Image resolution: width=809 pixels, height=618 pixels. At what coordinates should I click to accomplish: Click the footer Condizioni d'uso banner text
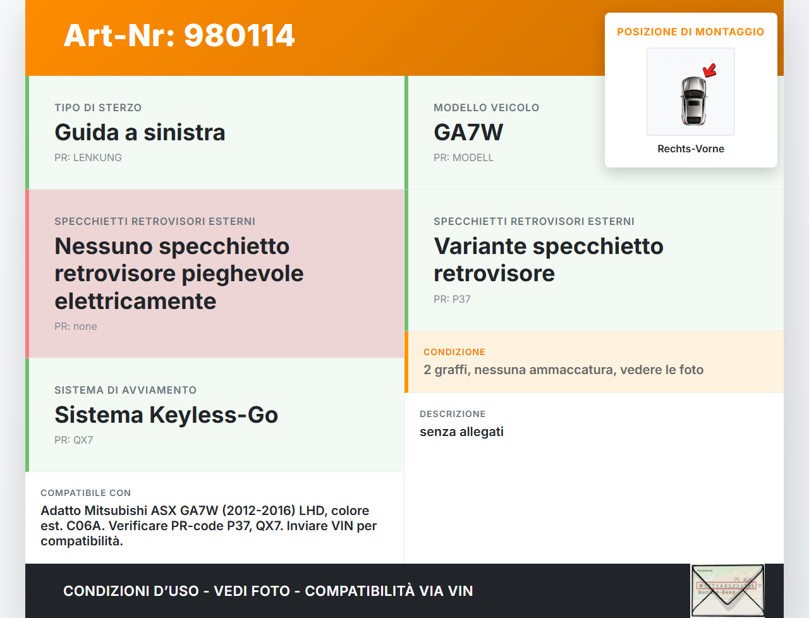[x=268, y=591]
